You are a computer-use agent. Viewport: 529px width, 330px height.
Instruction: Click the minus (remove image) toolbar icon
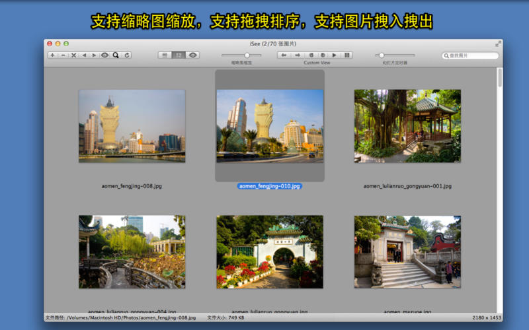click(63, 55)
